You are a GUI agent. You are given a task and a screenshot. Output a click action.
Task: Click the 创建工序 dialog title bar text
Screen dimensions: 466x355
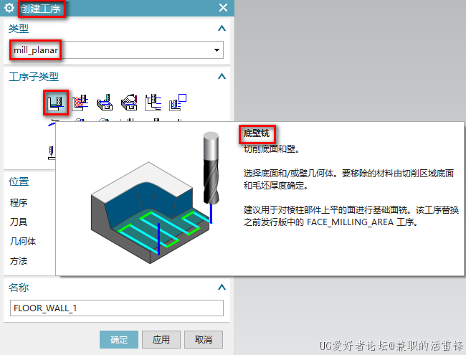41,8
